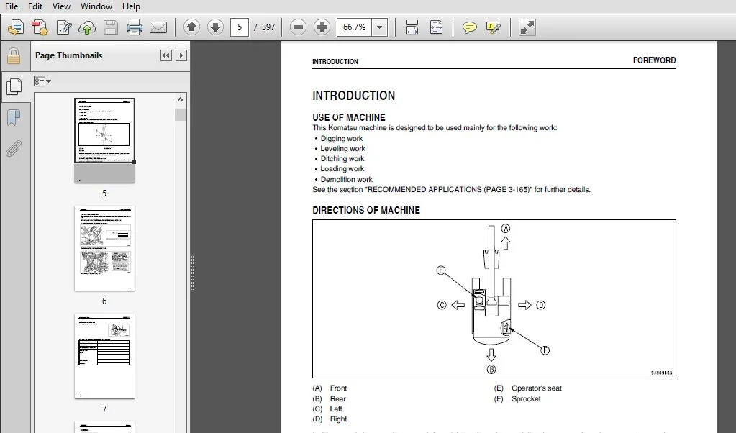Click the fit width scrolling icon
The width and height of the screenshot is (736, 433).
(x=412, y=27)
